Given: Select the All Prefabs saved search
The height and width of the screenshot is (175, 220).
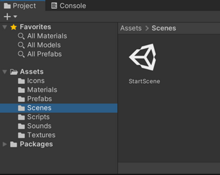Looking at the screenshot, I should coord(40,54).
